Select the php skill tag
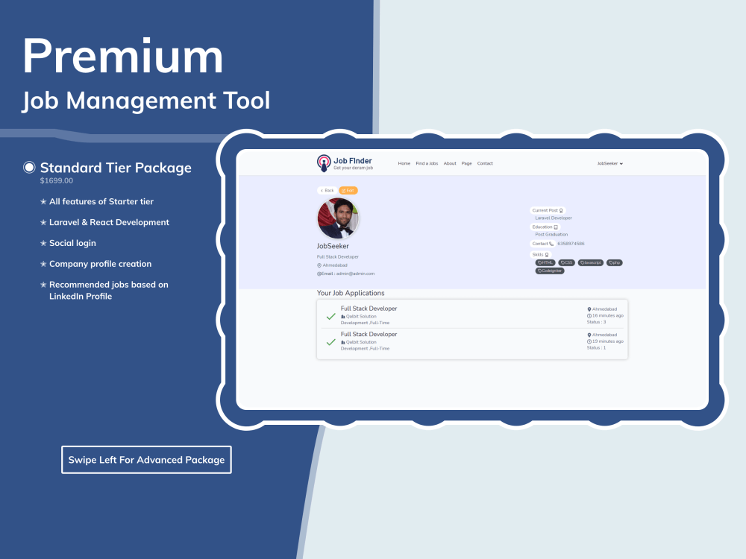Image resolution: width=746 pixels, height=559 pixels. click(x=615, y=263)
